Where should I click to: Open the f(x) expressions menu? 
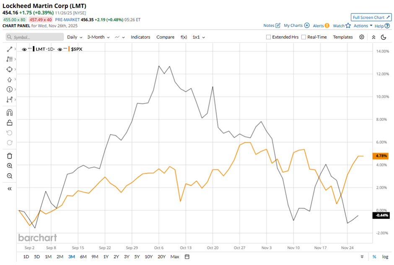pos(184,37)
